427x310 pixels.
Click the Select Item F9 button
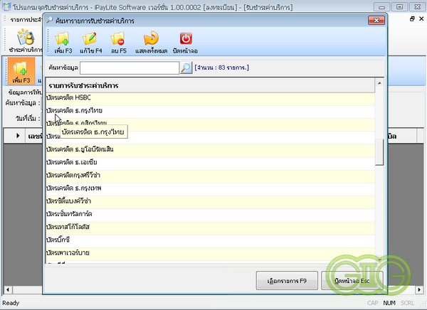pos(287,281)
